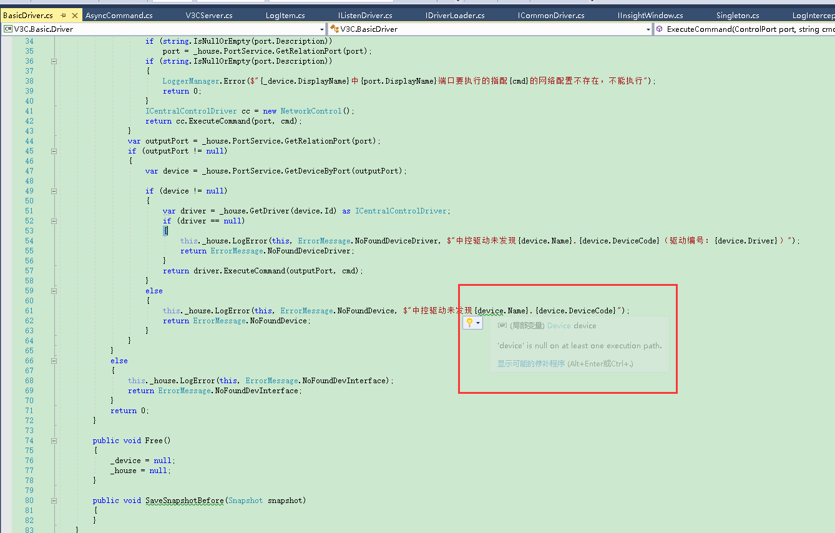This screenshot has width=835, height=533.
Task: Collapse the else block at line 66
Action: coord(54,361)
